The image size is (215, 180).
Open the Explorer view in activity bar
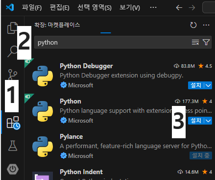pyautogui.click(x=12, y=28)
